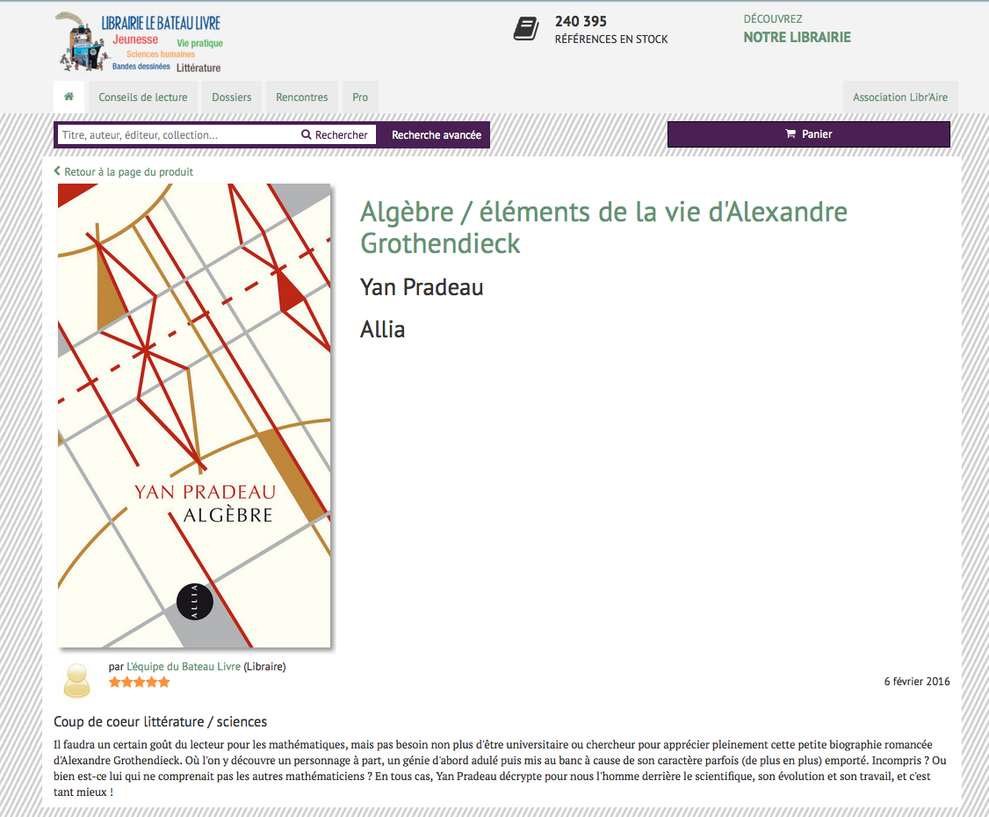Click publisher name Allia
Screen dimensions: 989x817
pos(382,329)
